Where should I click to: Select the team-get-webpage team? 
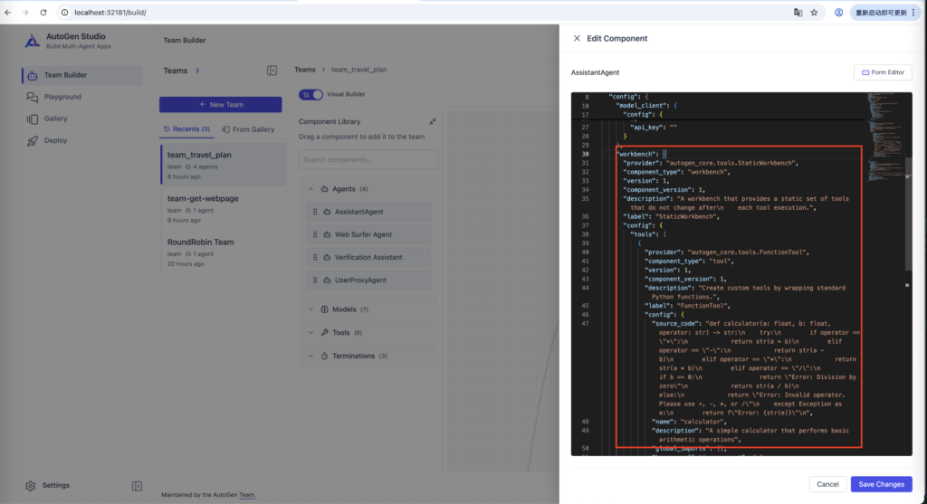(223, 209)
